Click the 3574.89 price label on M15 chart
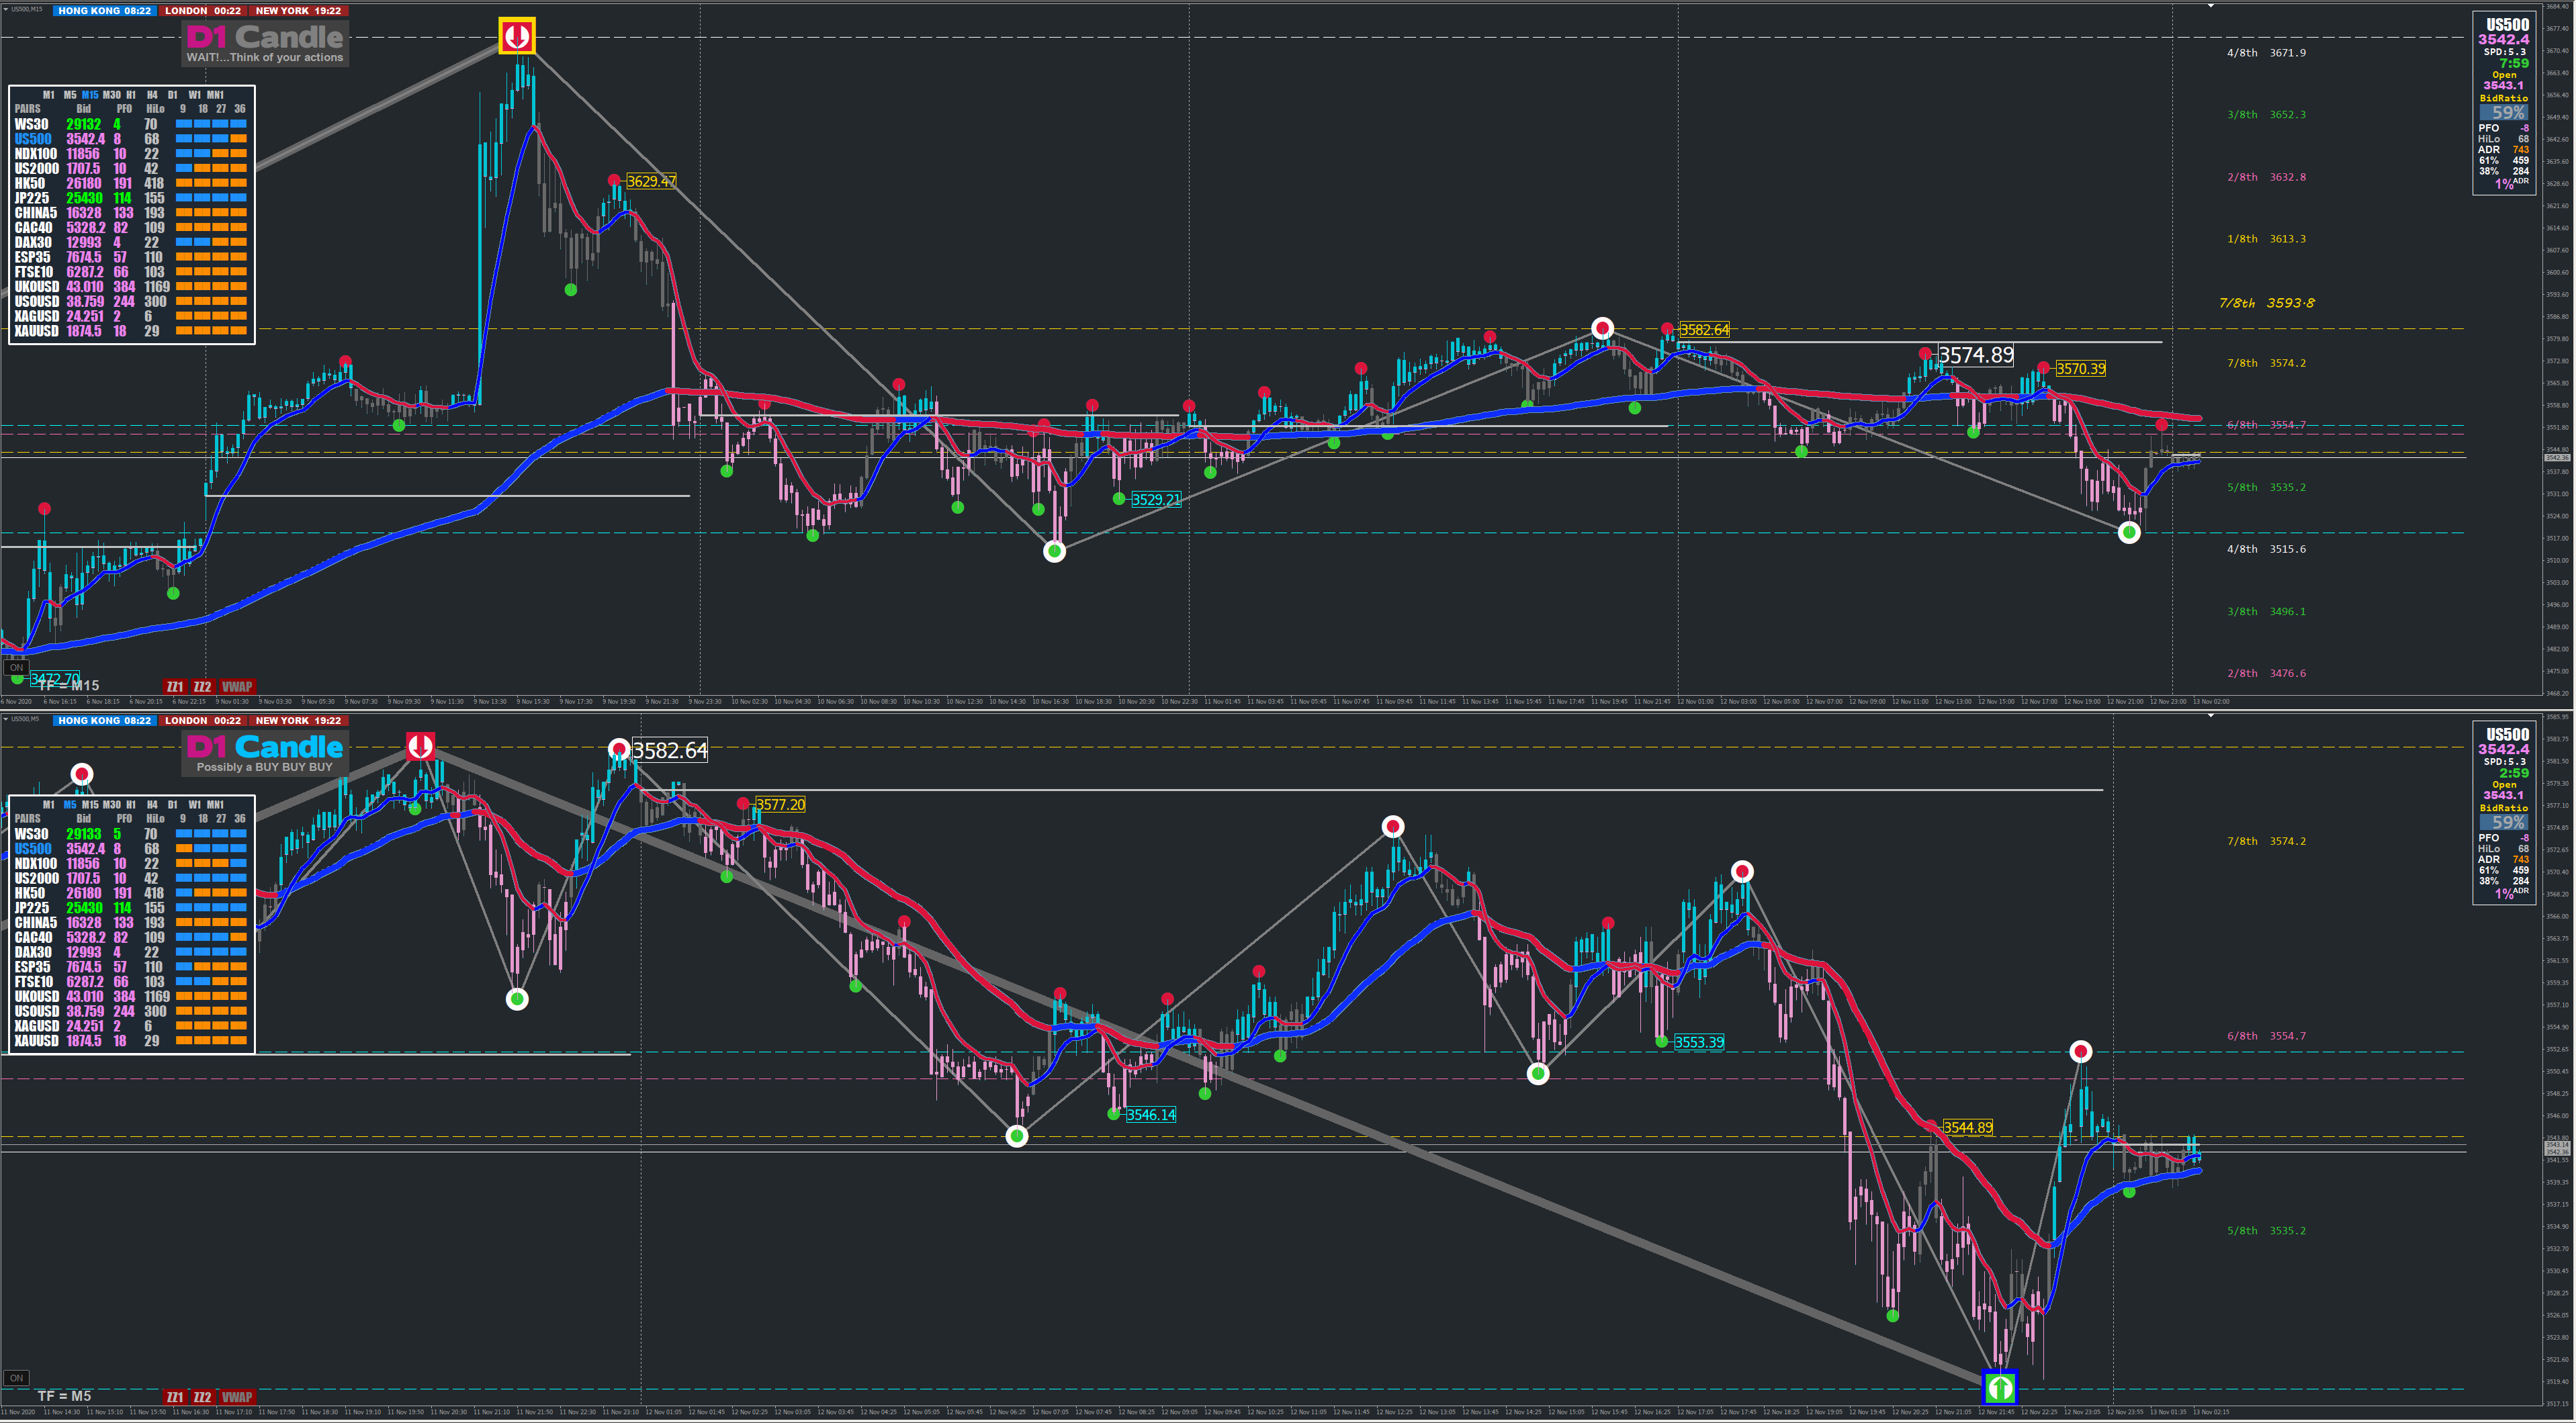Viewport: 2576px width, 1423px height. [1975, 355]
